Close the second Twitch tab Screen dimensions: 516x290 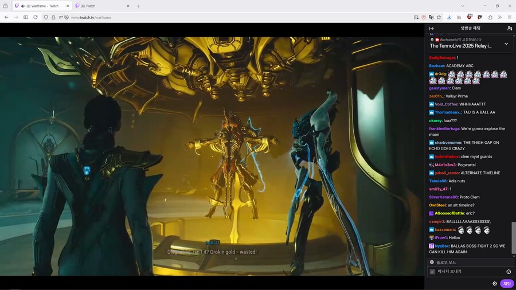[128, 6]
